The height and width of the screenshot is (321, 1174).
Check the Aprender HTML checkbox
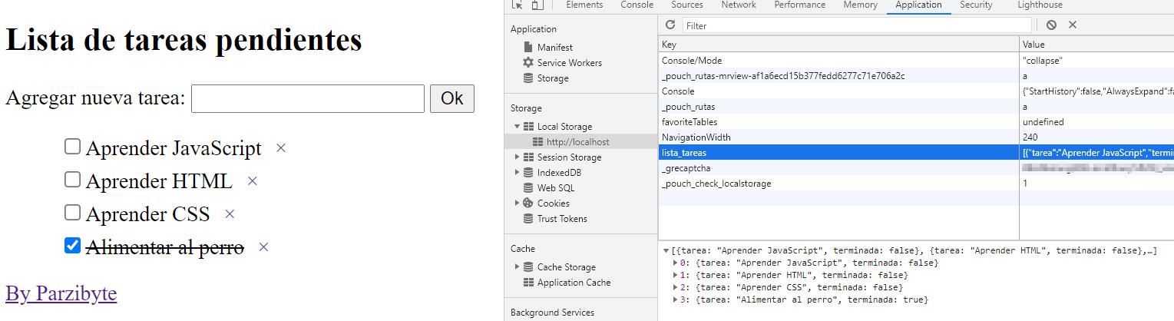click(72, 179)
